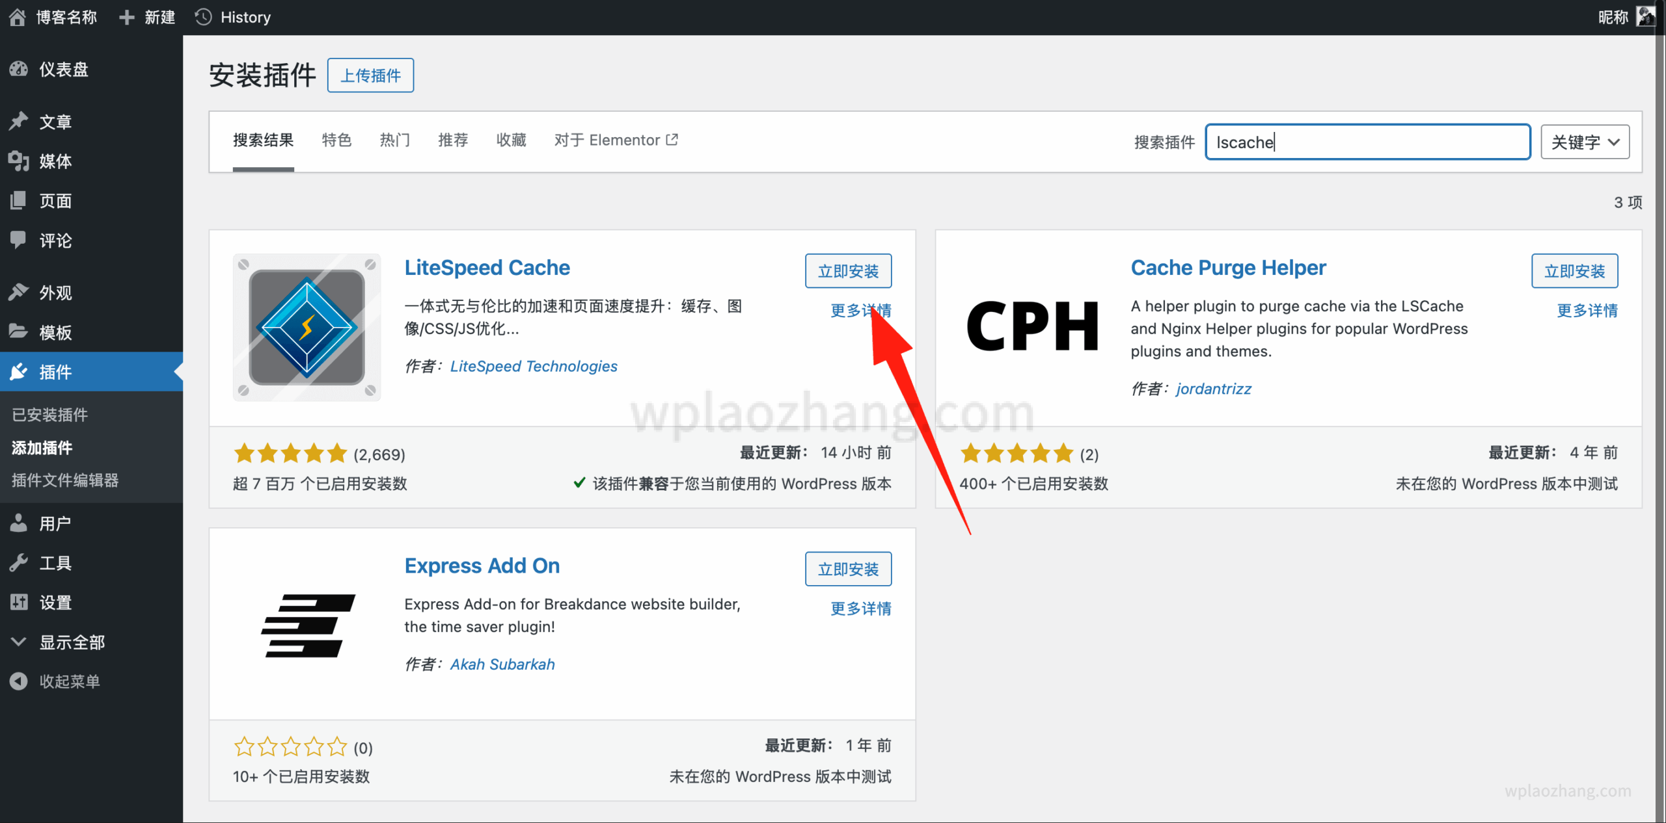This screenshot has width=1666, height=823.
Task: Open Media library icon in sidebar
Action: pyautogui.click(x=19, y=161)
